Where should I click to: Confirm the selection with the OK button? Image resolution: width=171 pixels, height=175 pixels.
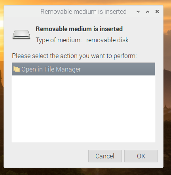click(x=141, y=156)
